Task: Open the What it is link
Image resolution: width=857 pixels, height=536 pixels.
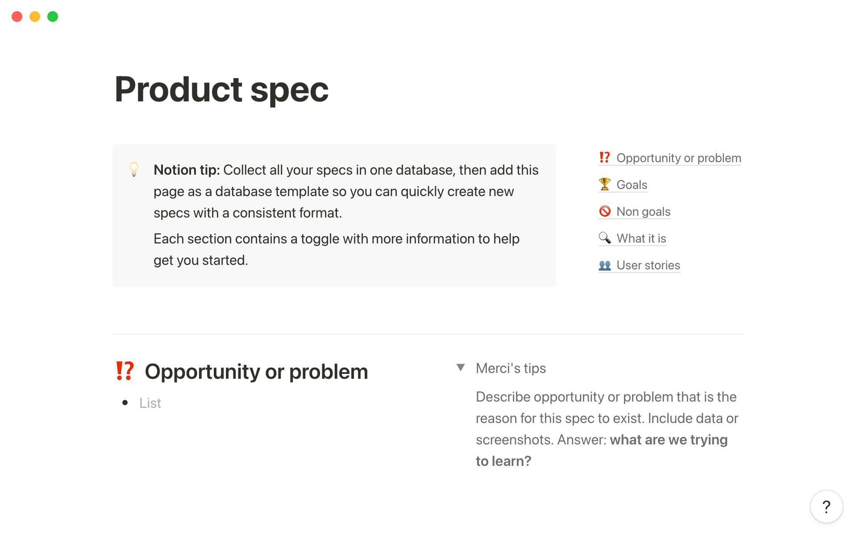Action: pyautogui.click(x=641, y=239)
